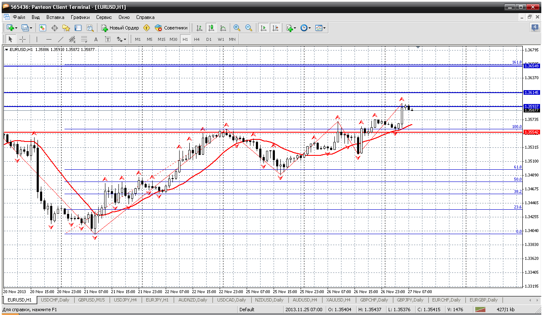The height and width of the screenshot is (315, 543).
Task: Select the Text label tool
Action: (x=96, y=39)
